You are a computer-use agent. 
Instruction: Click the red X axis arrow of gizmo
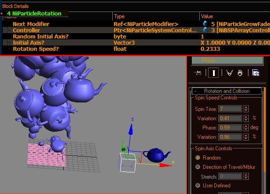[x=165, y=165]
